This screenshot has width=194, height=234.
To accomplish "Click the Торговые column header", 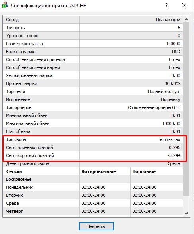I will [144, 171].
